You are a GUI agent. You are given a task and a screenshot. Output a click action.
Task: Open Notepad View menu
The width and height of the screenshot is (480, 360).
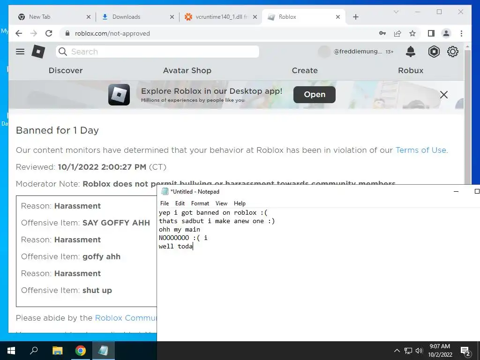coord(221,203)
